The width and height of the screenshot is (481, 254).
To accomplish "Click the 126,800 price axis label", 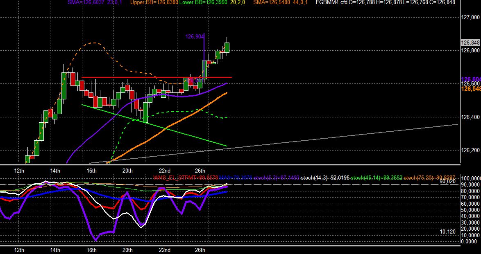I will pyautogui.click(x=470, y=50).
